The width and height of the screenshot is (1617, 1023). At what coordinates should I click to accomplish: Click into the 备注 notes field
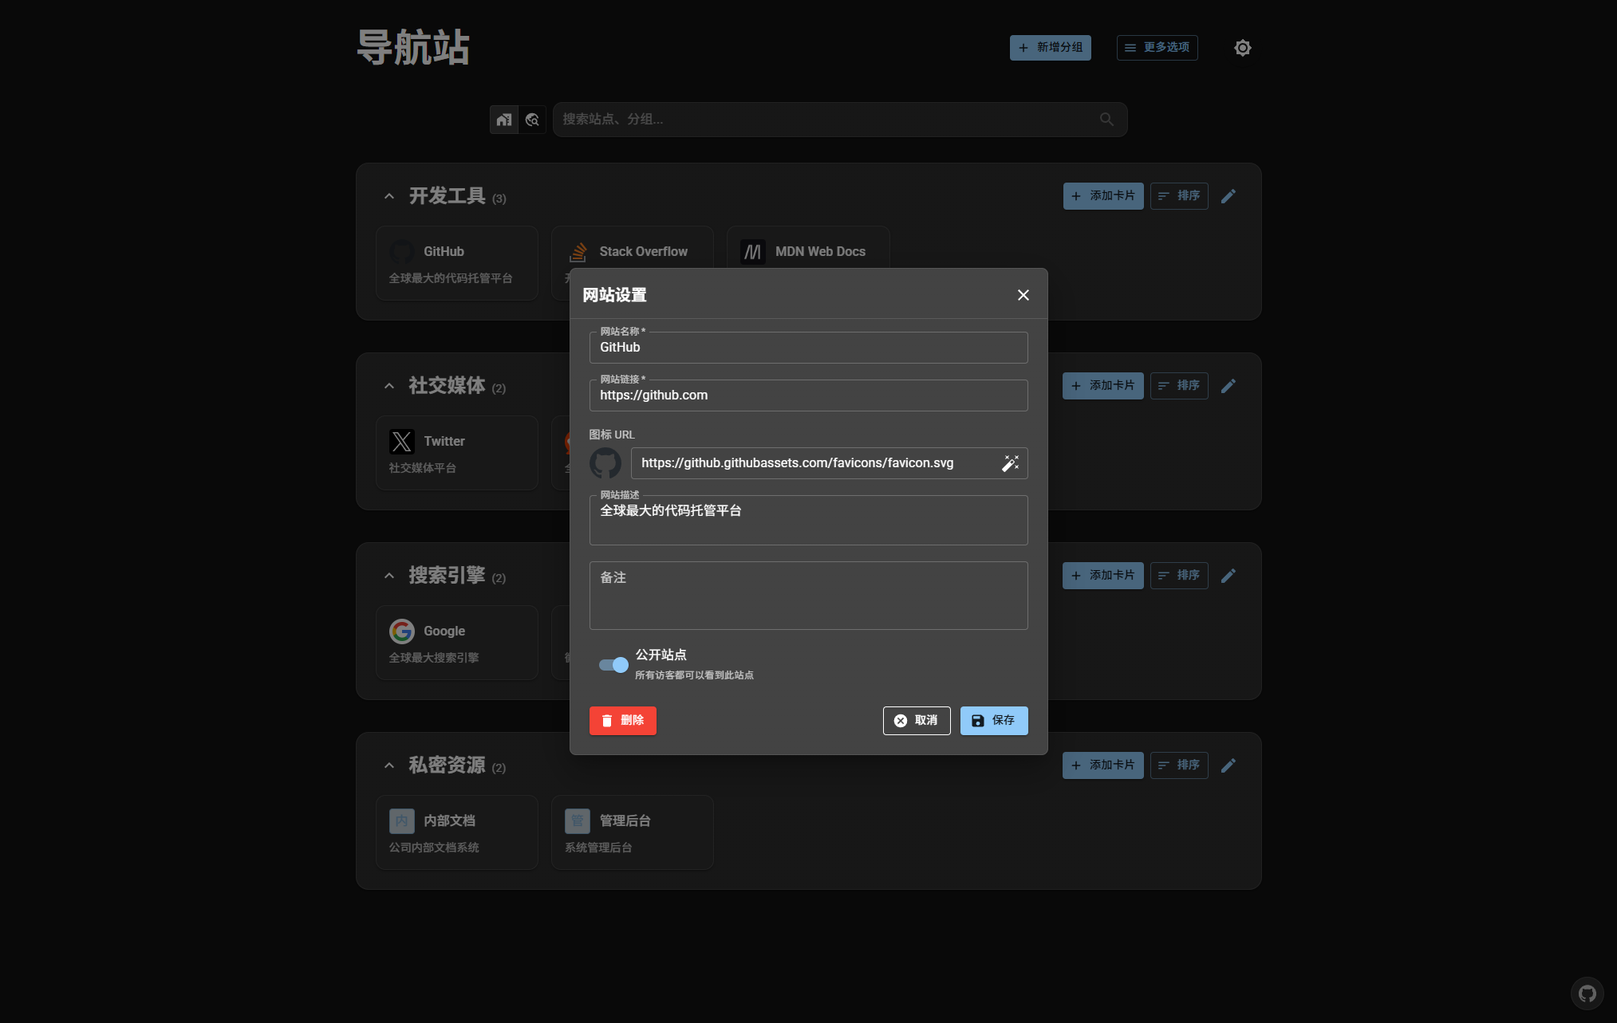coord(808,596)
